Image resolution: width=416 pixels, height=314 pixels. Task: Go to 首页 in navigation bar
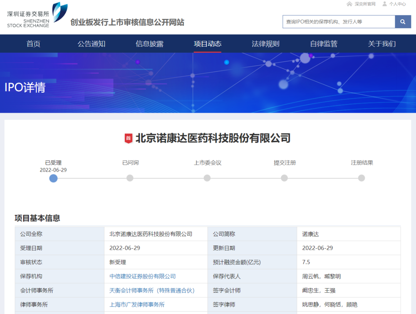point(33,44)
